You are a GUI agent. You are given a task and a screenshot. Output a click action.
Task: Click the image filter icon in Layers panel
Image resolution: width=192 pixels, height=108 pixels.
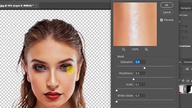click(187, 69)
